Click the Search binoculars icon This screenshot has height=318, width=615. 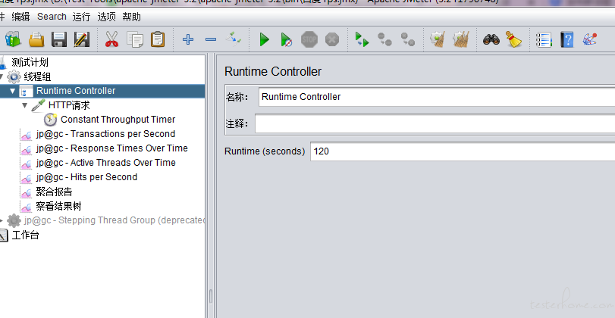(491, 39)
